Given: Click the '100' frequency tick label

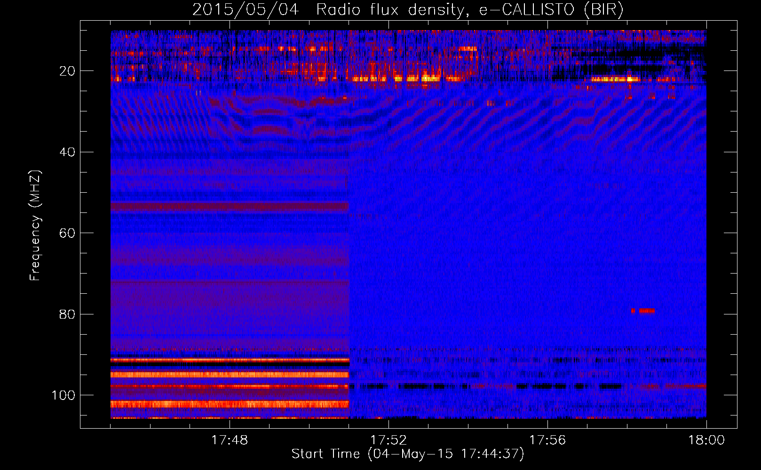Looking at the screenshot, I should click(63, 395).
